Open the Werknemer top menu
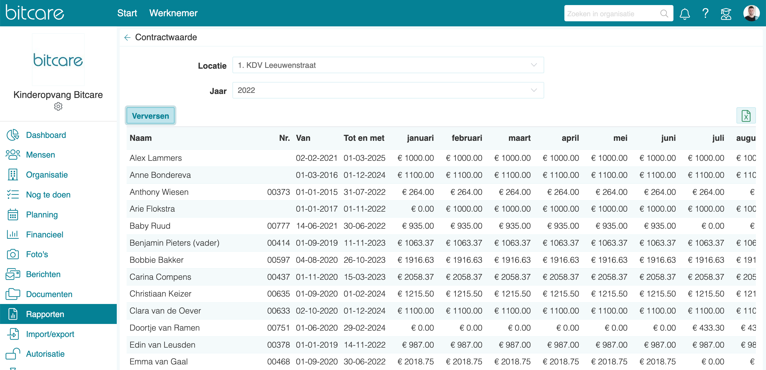Viewport: 766px width, 370px height. coord(173,13)
